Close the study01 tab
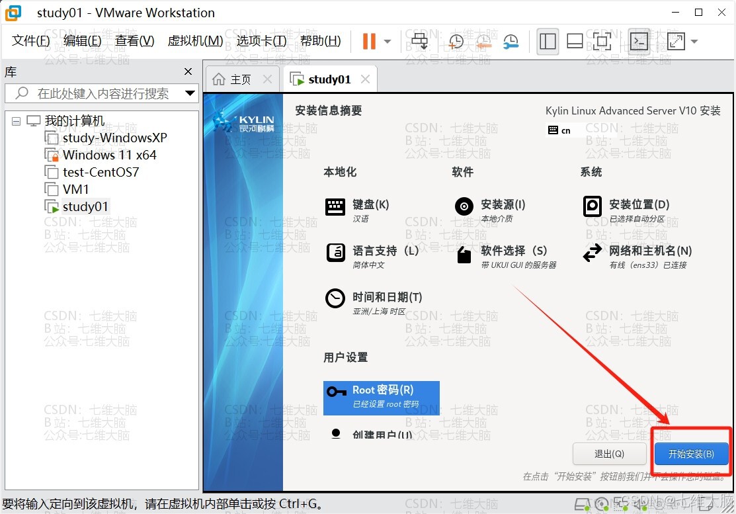The width and height of the screenshot is (736, 514). 365,79
